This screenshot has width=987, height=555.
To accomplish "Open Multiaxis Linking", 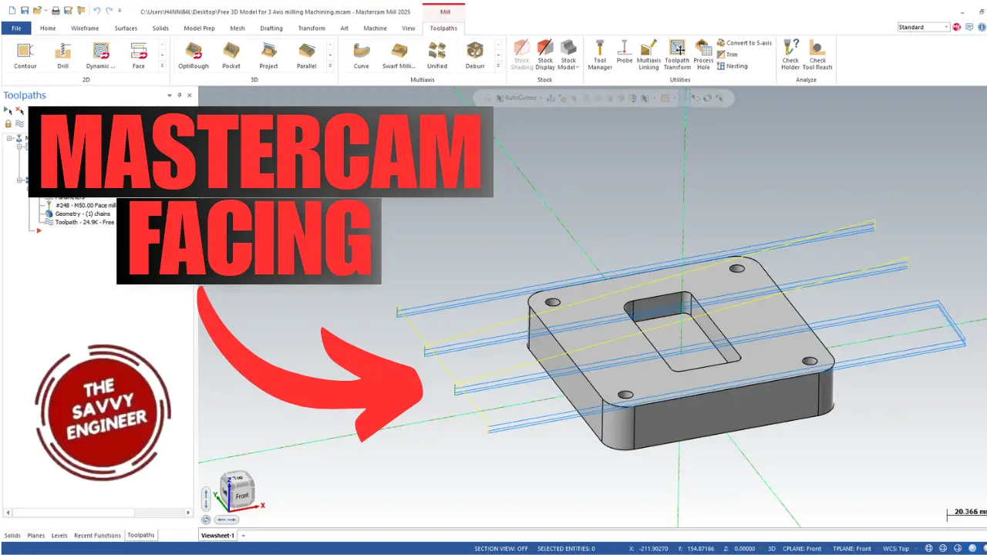I will coord(648,55).
